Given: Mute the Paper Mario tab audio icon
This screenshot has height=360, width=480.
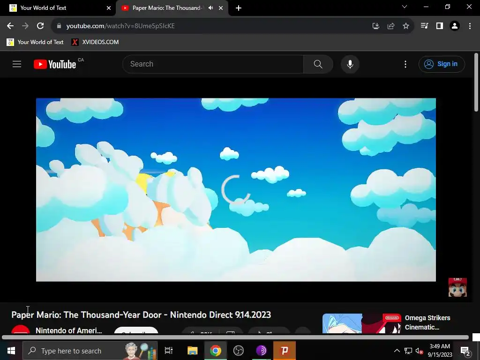Looking at the screenshot, I should click(x=210, y=8).
